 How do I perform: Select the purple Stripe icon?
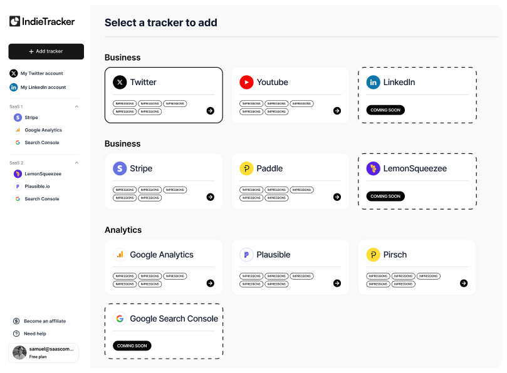(x=118, y=168)
